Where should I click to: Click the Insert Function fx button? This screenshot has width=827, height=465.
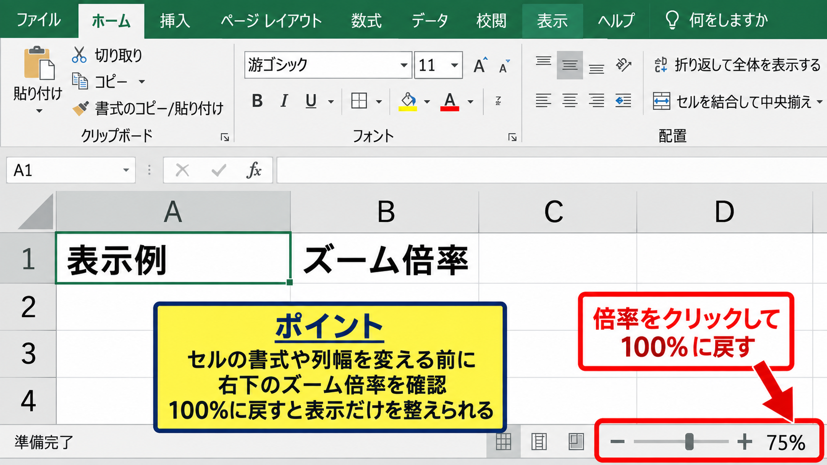click(x=254, y=170)
